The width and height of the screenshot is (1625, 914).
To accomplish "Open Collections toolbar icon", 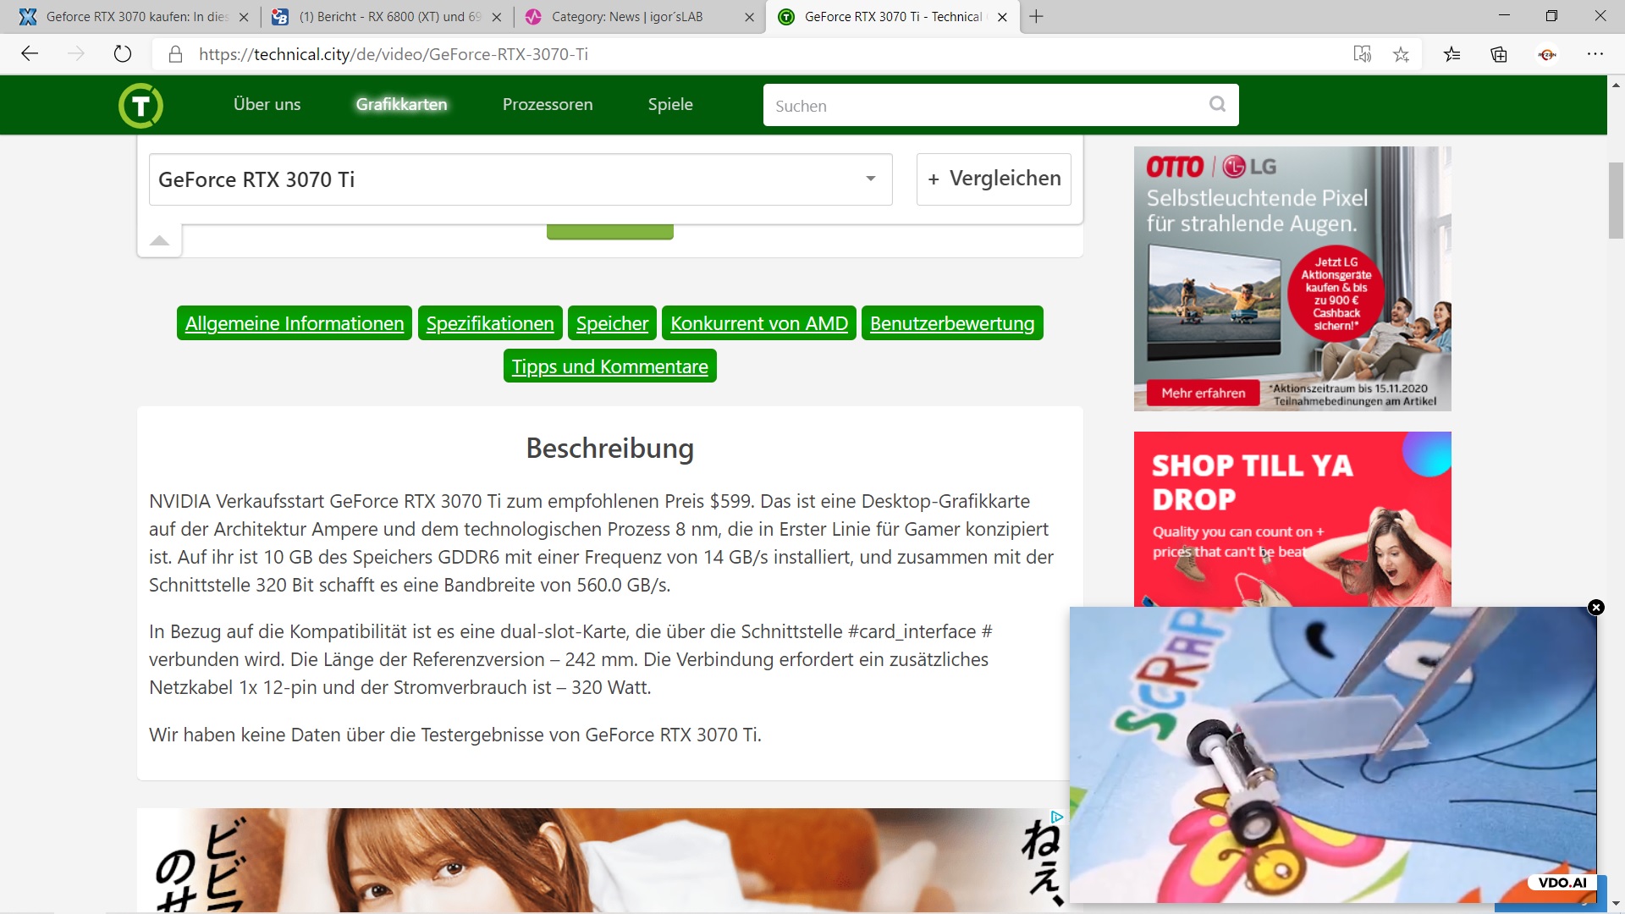I will point(1499,54).
